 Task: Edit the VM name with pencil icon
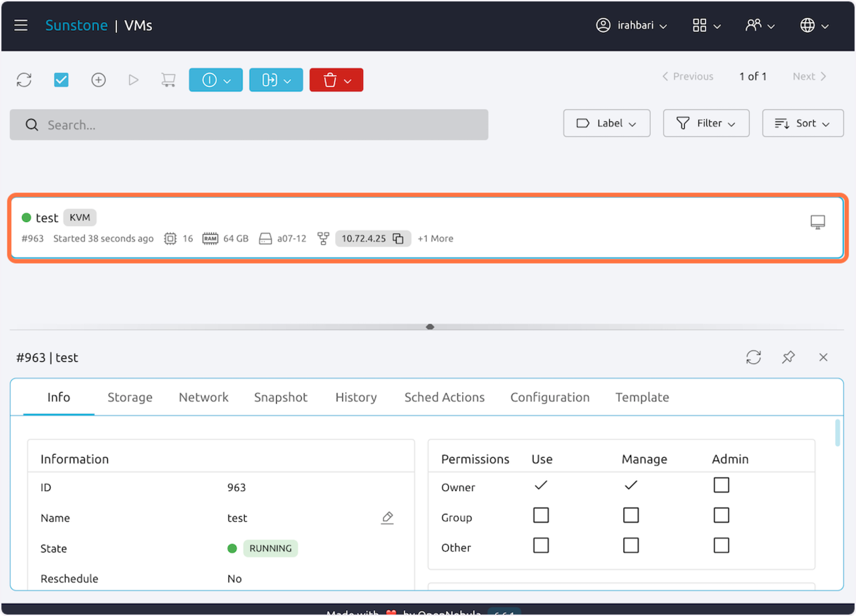[387, 518]
